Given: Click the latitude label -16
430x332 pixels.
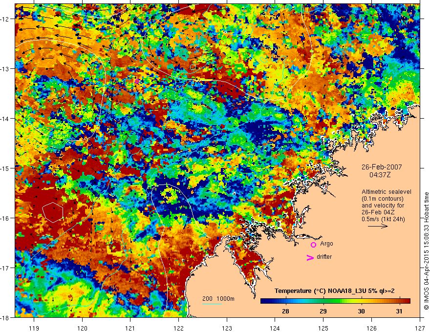Looking at the screenshot, I should pos(5,218).
